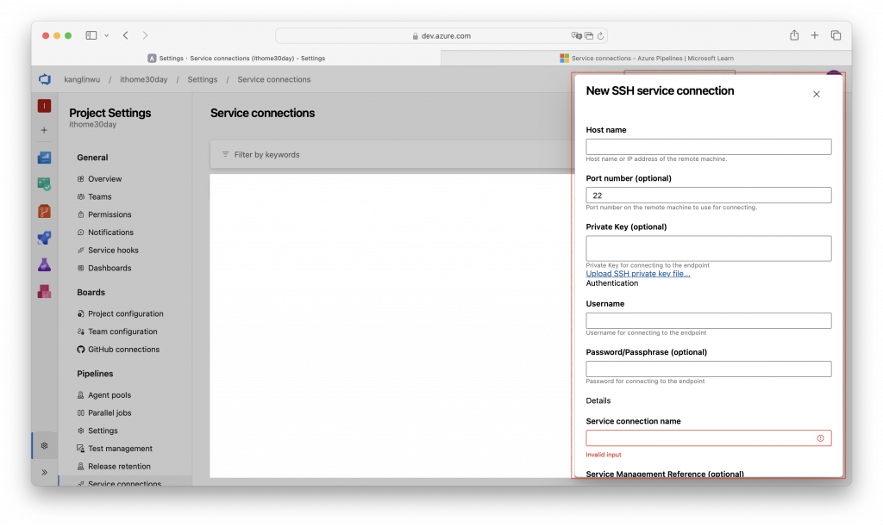Go forward with Safari forward arrow
The height and width of the screenshot is (527, 883).
point(145,35)
